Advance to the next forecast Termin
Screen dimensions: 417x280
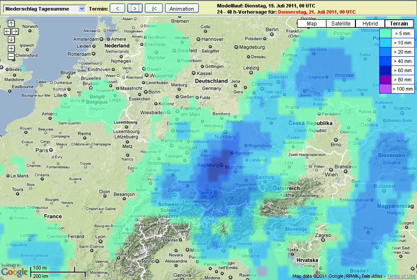135,8
